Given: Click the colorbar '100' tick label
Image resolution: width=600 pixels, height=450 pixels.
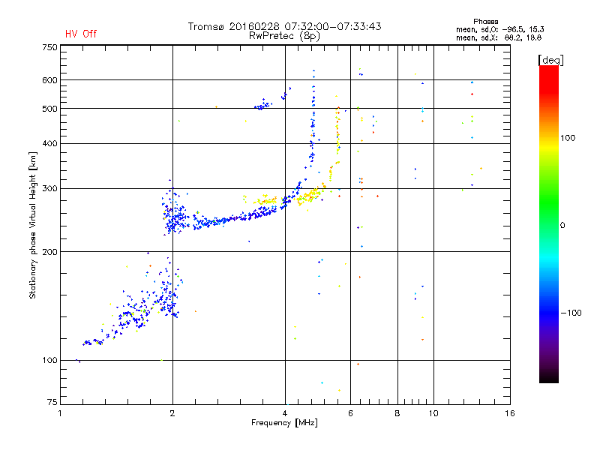Looking at the screenshot, I should point(568,138).
